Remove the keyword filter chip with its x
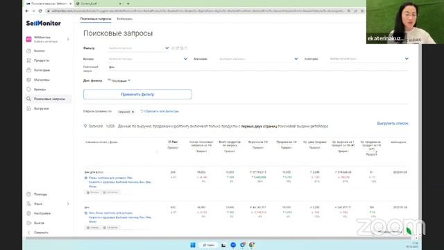Screen dimensions: 444x250 pyautogui.click(x=133, y=112)
